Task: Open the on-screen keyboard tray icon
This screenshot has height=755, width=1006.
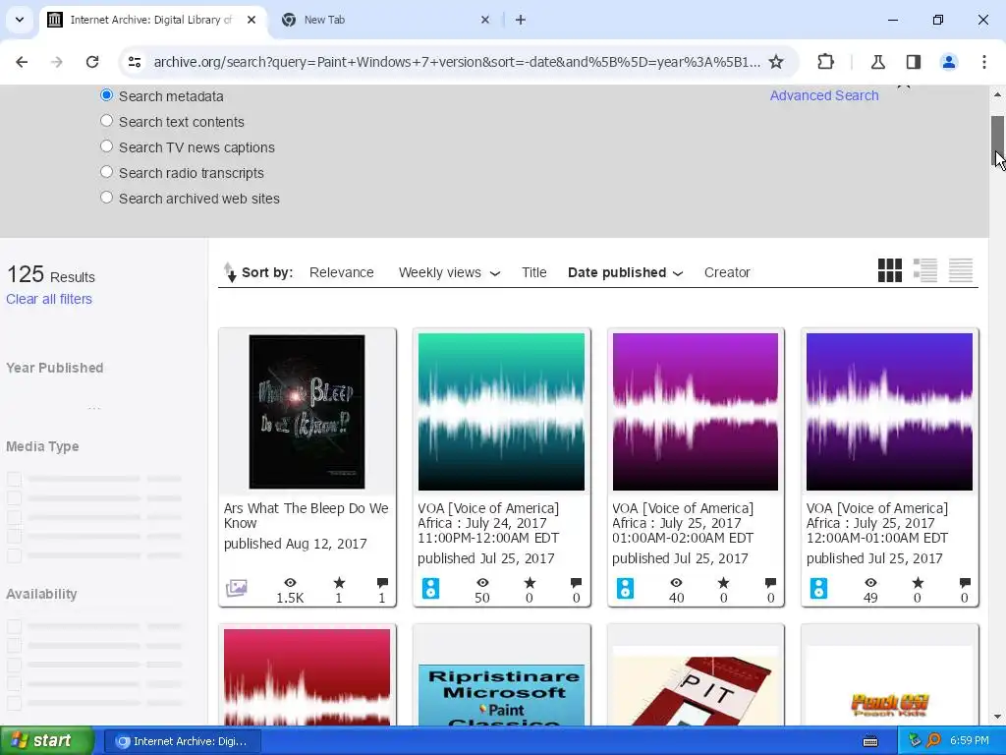Action: (870, 741)
